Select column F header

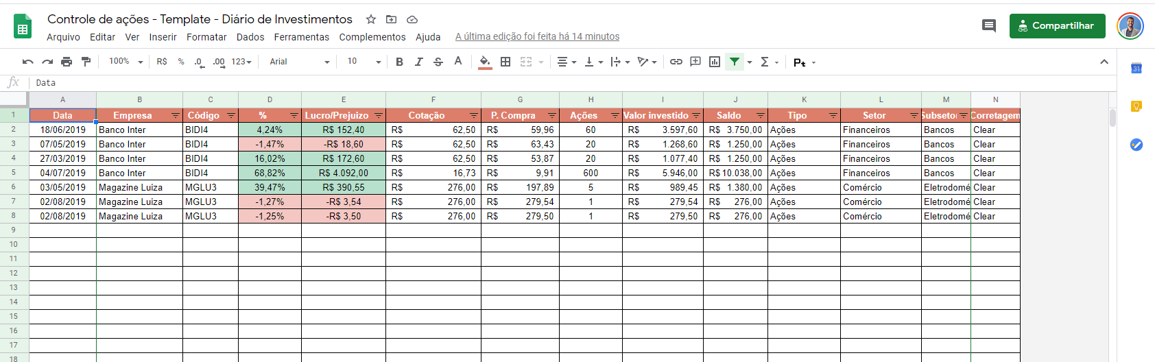(x=433, y=99)
